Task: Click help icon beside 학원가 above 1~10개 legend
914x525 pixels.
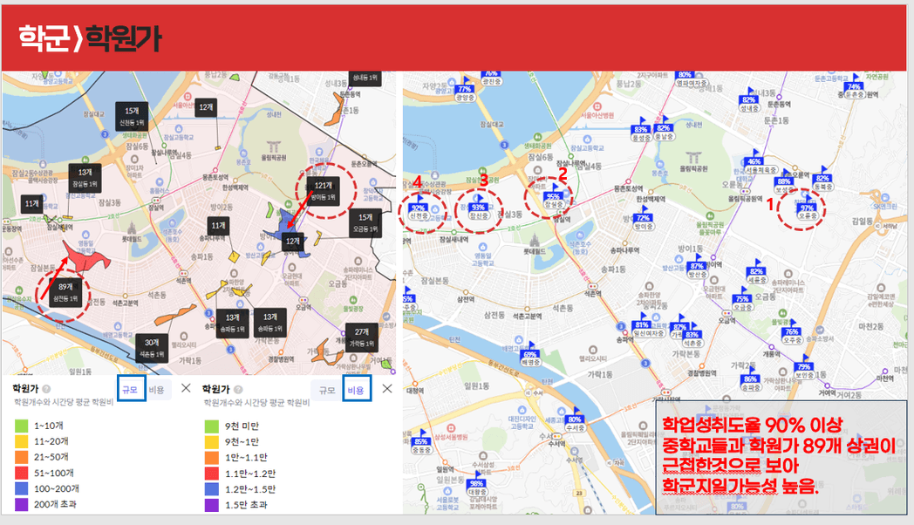Action: (46, 389)
